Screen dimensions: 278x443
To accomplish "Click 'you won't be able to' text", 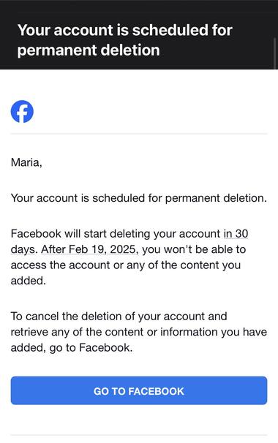I will point(194,249).
